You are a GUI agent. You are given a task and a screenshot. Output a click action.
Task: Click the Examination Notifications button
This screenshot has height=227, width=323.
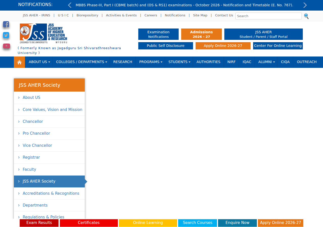[158, 34]
